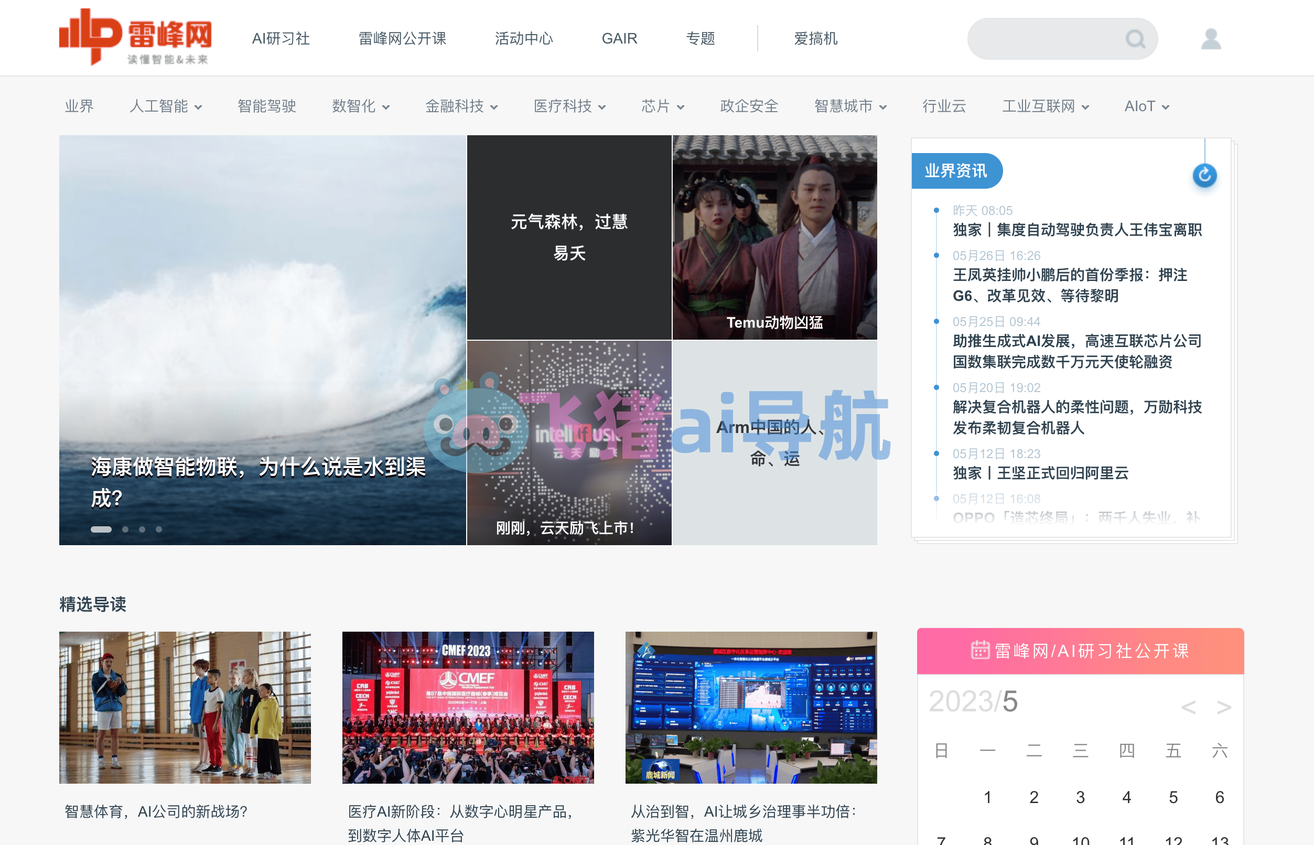Screen dimensions: 1314x845
Task: Open 爱搞机 in top navigation
Action: click(816, 38)
